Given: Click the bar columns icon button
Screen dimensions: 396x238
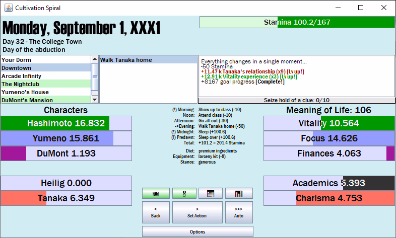Looking at the screenshot, I should 239,194.
